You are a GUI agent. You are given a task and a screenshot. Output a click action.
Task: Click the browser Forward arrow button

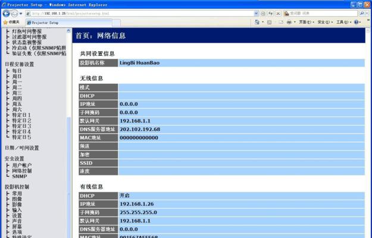14,13
